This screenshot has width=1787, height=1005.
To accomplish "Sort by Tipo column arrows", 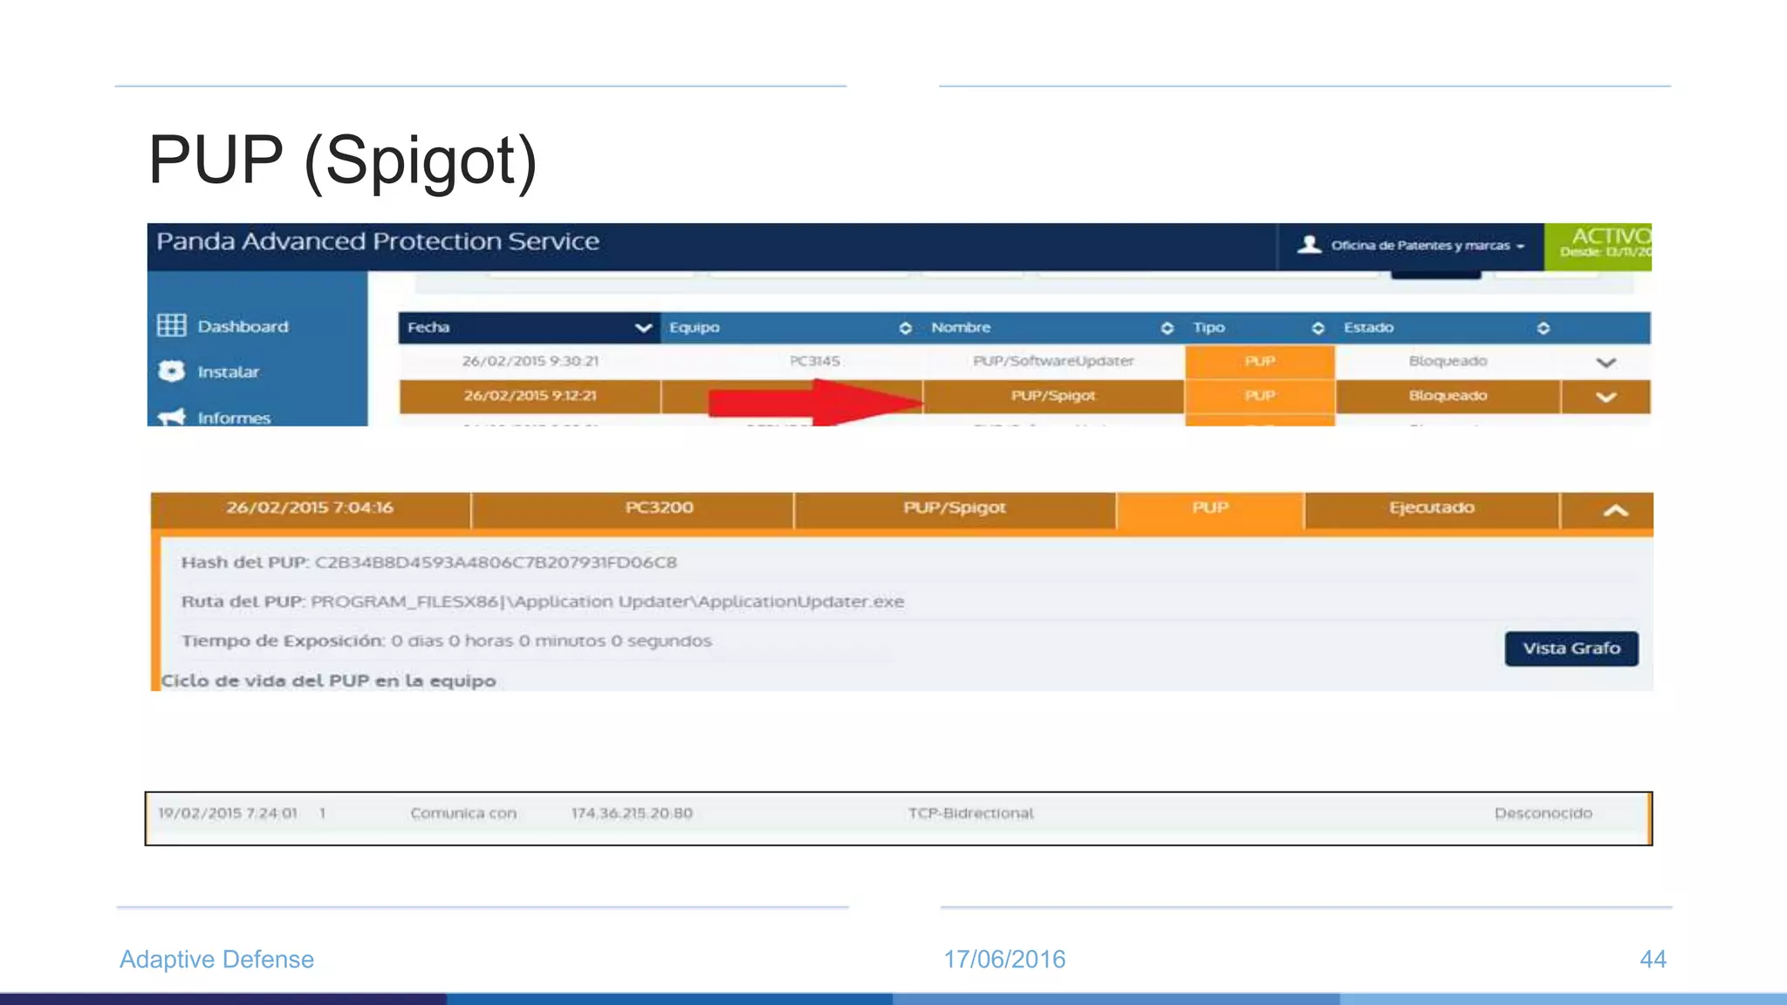I will point(1318,328).
